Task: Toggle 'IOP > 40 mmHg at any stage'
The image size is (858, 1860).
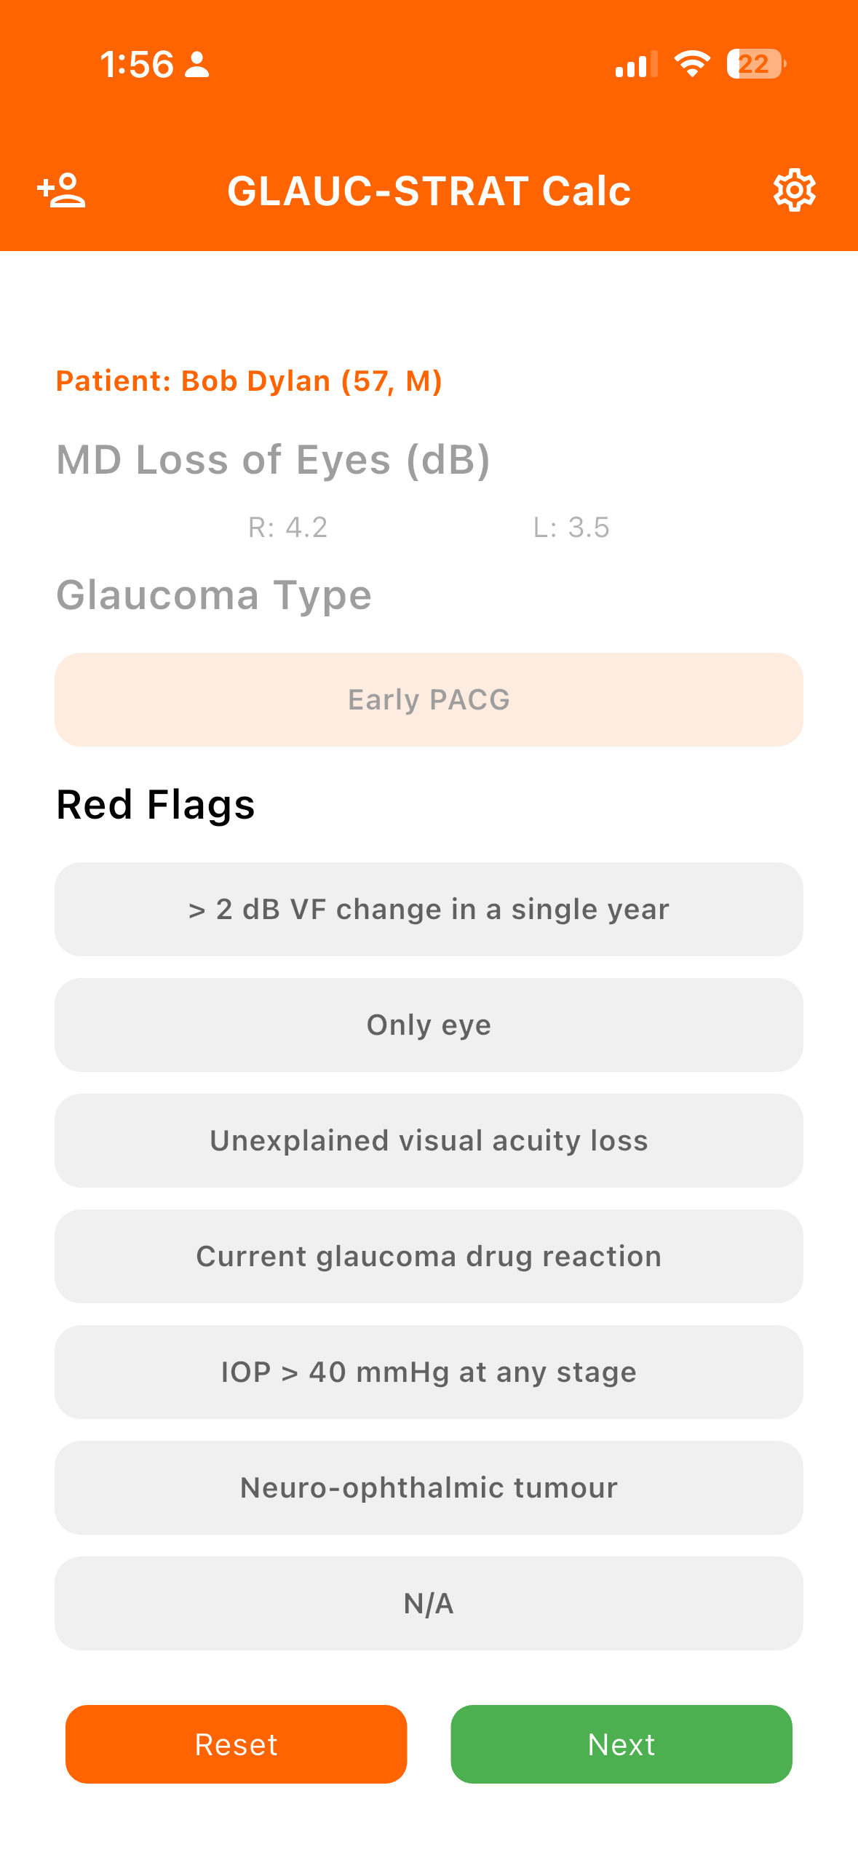Action: coord(429,1372)
